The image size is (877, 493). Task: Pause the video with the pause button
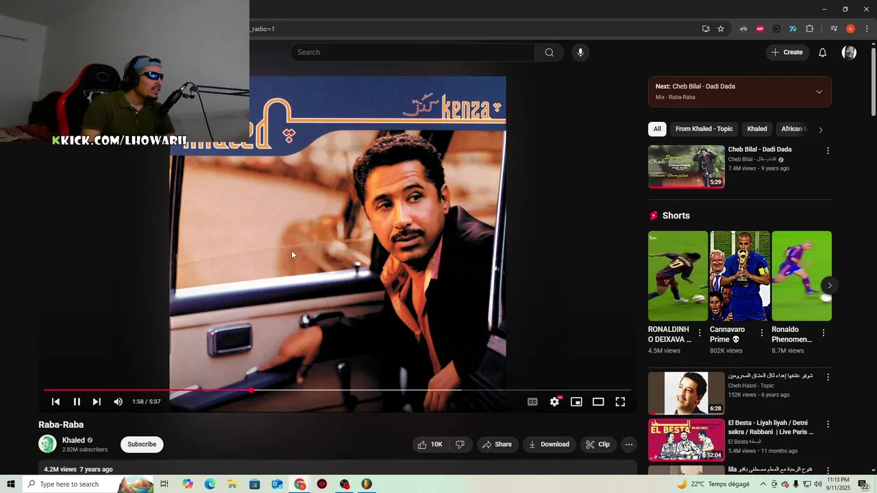pyautogui.click(x=77, y=402)
